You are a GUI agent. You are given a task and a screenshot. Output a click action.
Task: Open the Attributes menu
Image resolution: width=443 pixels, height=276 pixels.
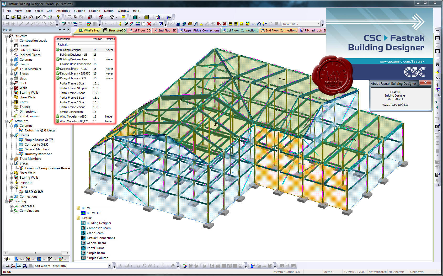(x=63, y=11)
